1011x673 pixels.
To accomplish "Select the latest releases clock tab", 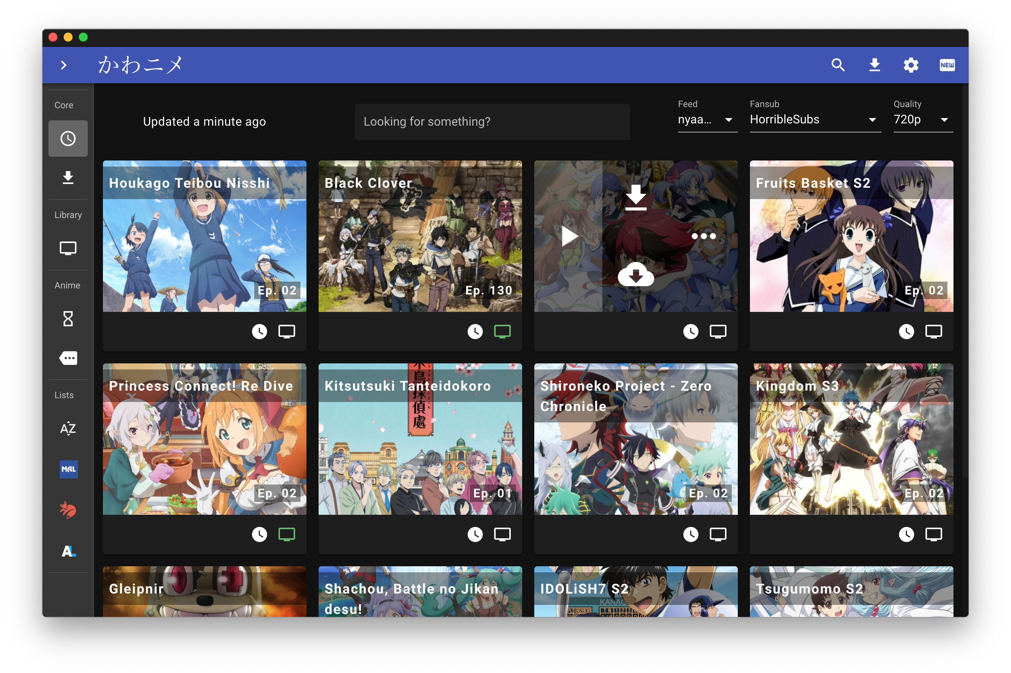I will (x=68, y=139).
